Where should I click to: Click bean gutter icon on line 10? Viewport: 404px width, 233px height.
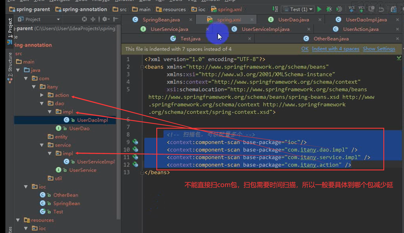click(x=135, y=150)
